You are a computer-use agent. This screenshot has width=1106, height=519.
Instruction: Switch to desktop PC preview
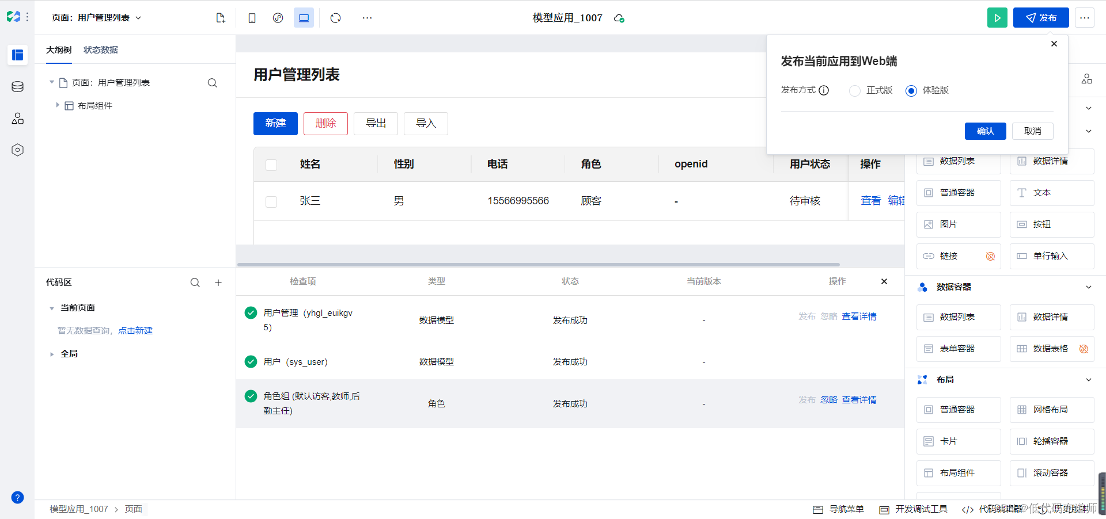click(x=304, y=18)
